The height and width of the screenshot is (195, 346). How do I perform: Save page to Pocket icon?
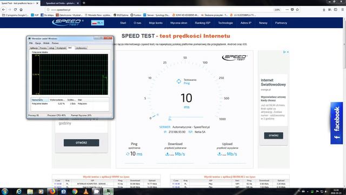coord(292,10)
